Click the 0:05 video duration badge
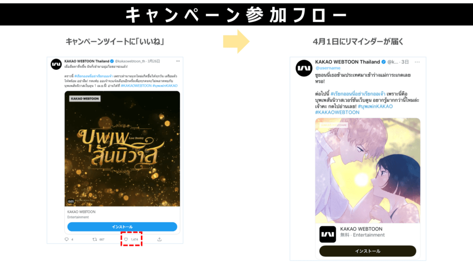 [x=71, y=201]
